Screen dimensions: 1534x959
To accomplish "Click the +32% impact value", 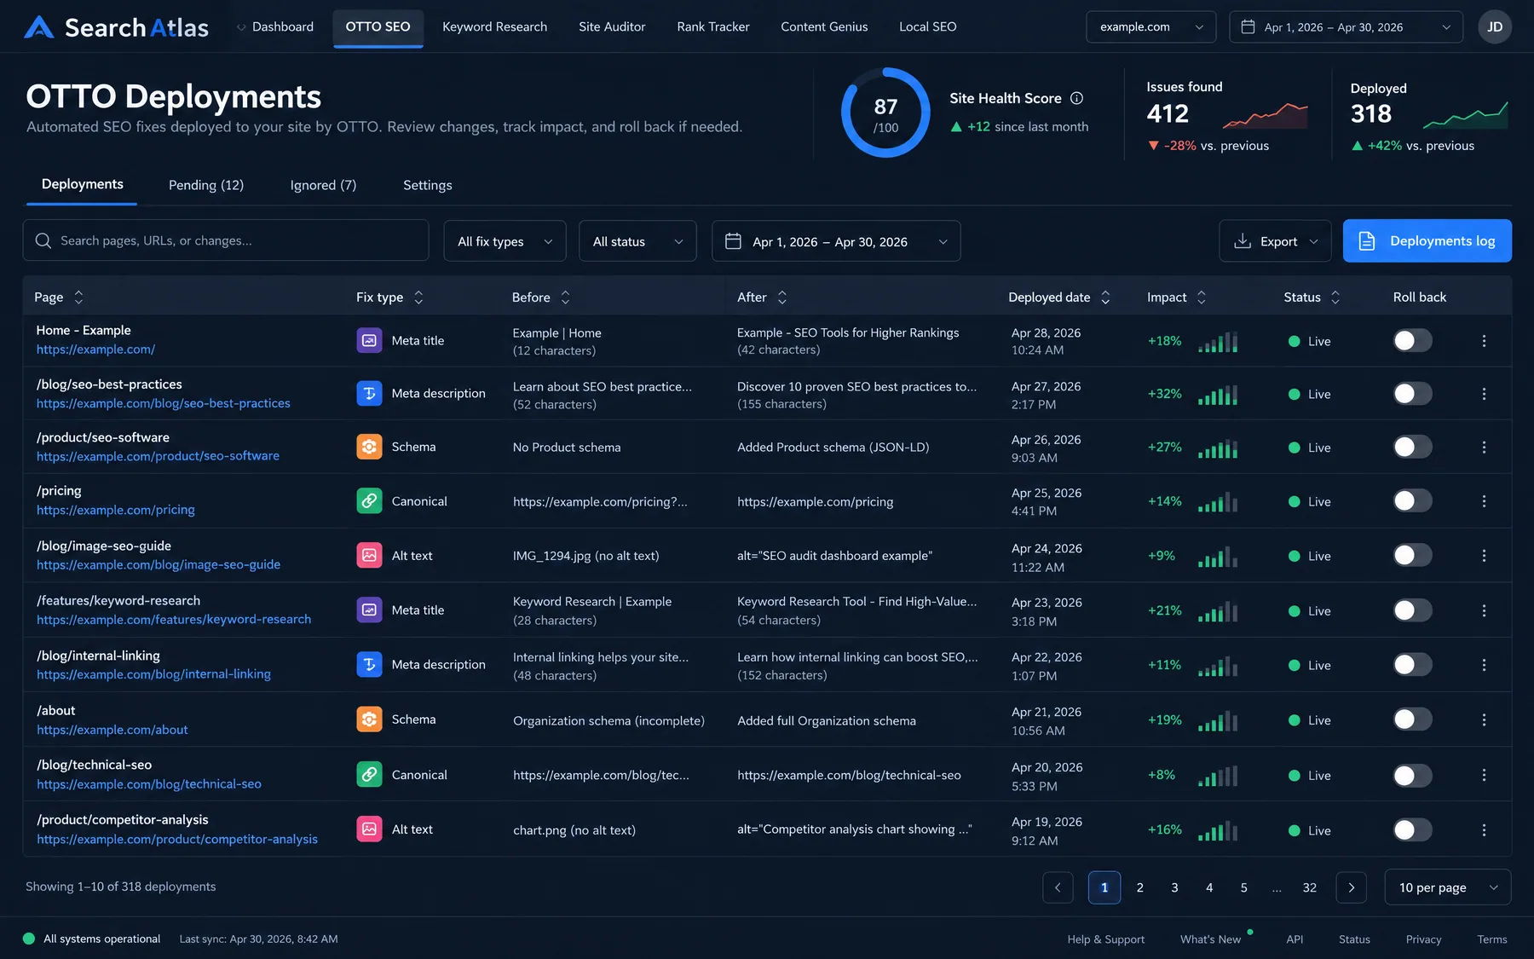I will coord(1164,394).
